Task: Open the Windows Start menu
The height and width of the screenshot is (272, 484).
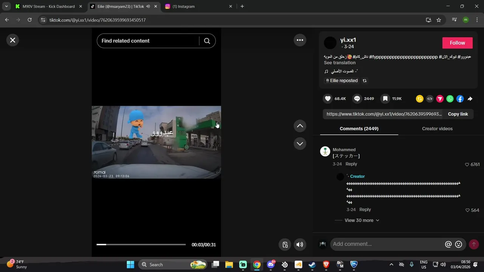Action: tap(130, 264)
